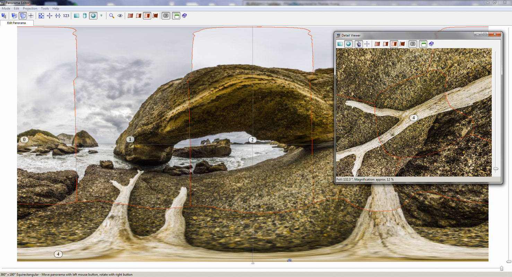Select cylindrical projection icon in main toolbar
This screenshot has width=512, height=277.
tap(85, 16)
